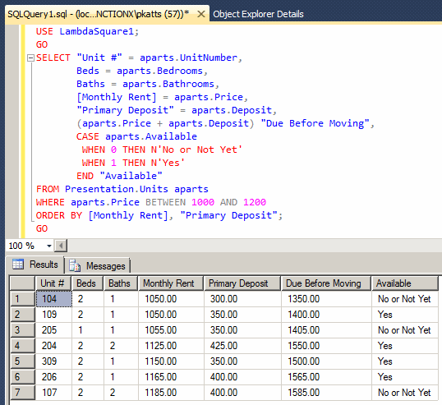Open the Messages tab

[98, 266]
